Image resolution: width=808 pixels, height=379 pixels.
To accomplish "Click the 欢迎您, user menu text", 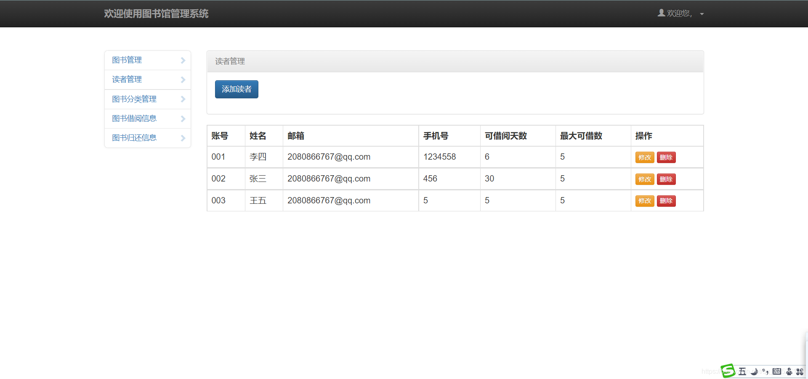I will pyautogui.click(x=679, y=13).
